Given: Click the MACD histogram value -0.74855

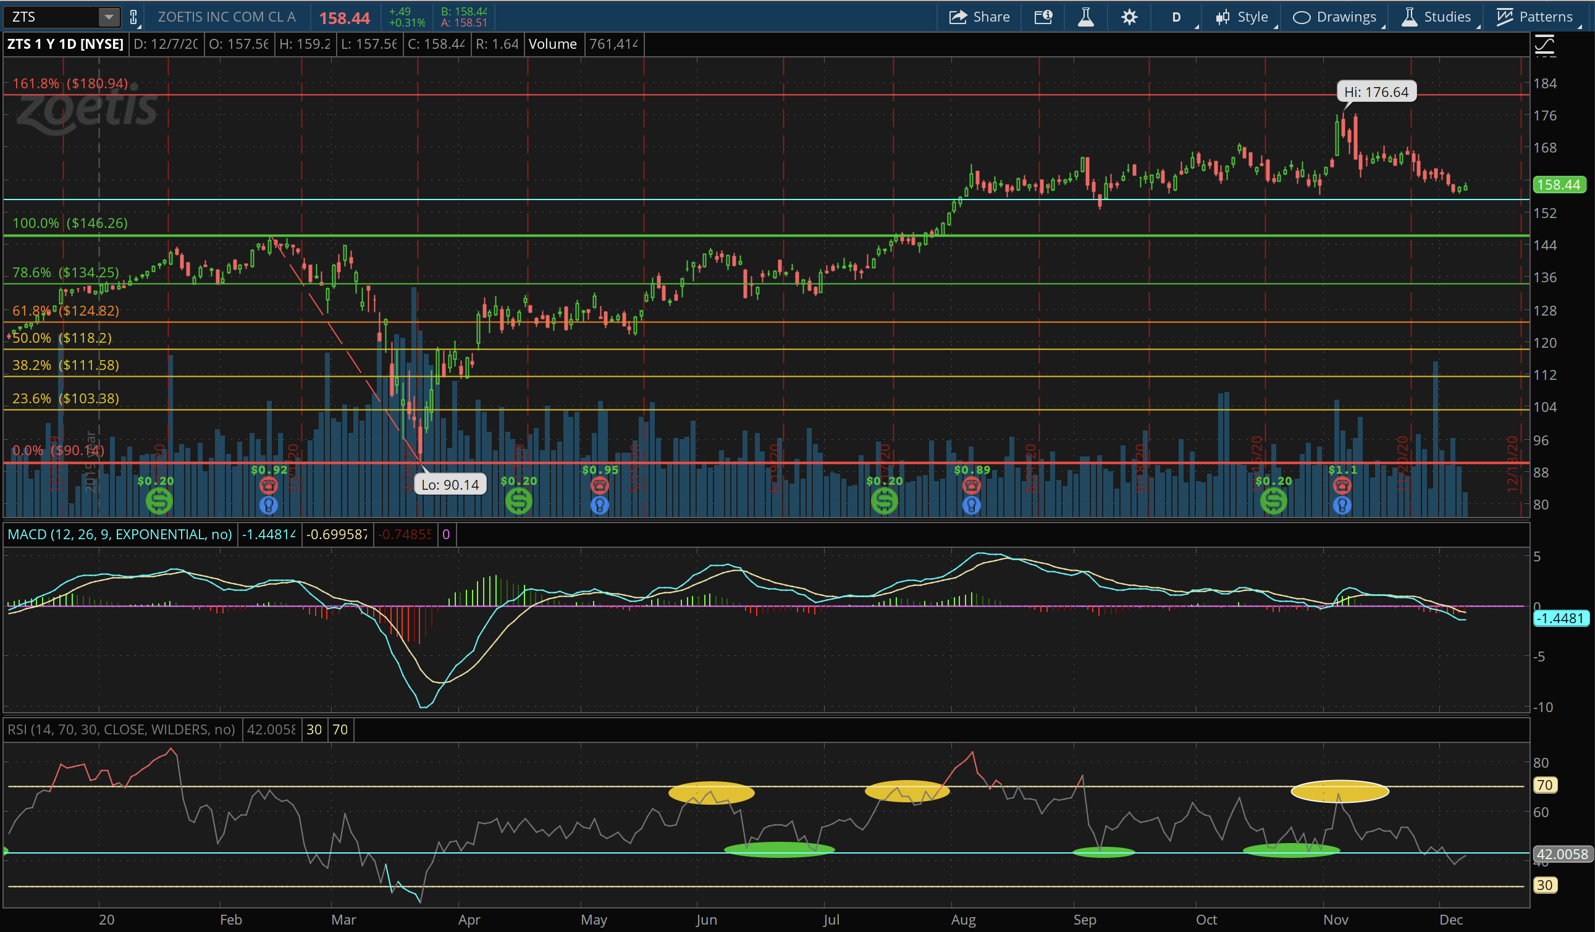Looking at the screenshot, I should pyautogui.click(x=405, y=534).
